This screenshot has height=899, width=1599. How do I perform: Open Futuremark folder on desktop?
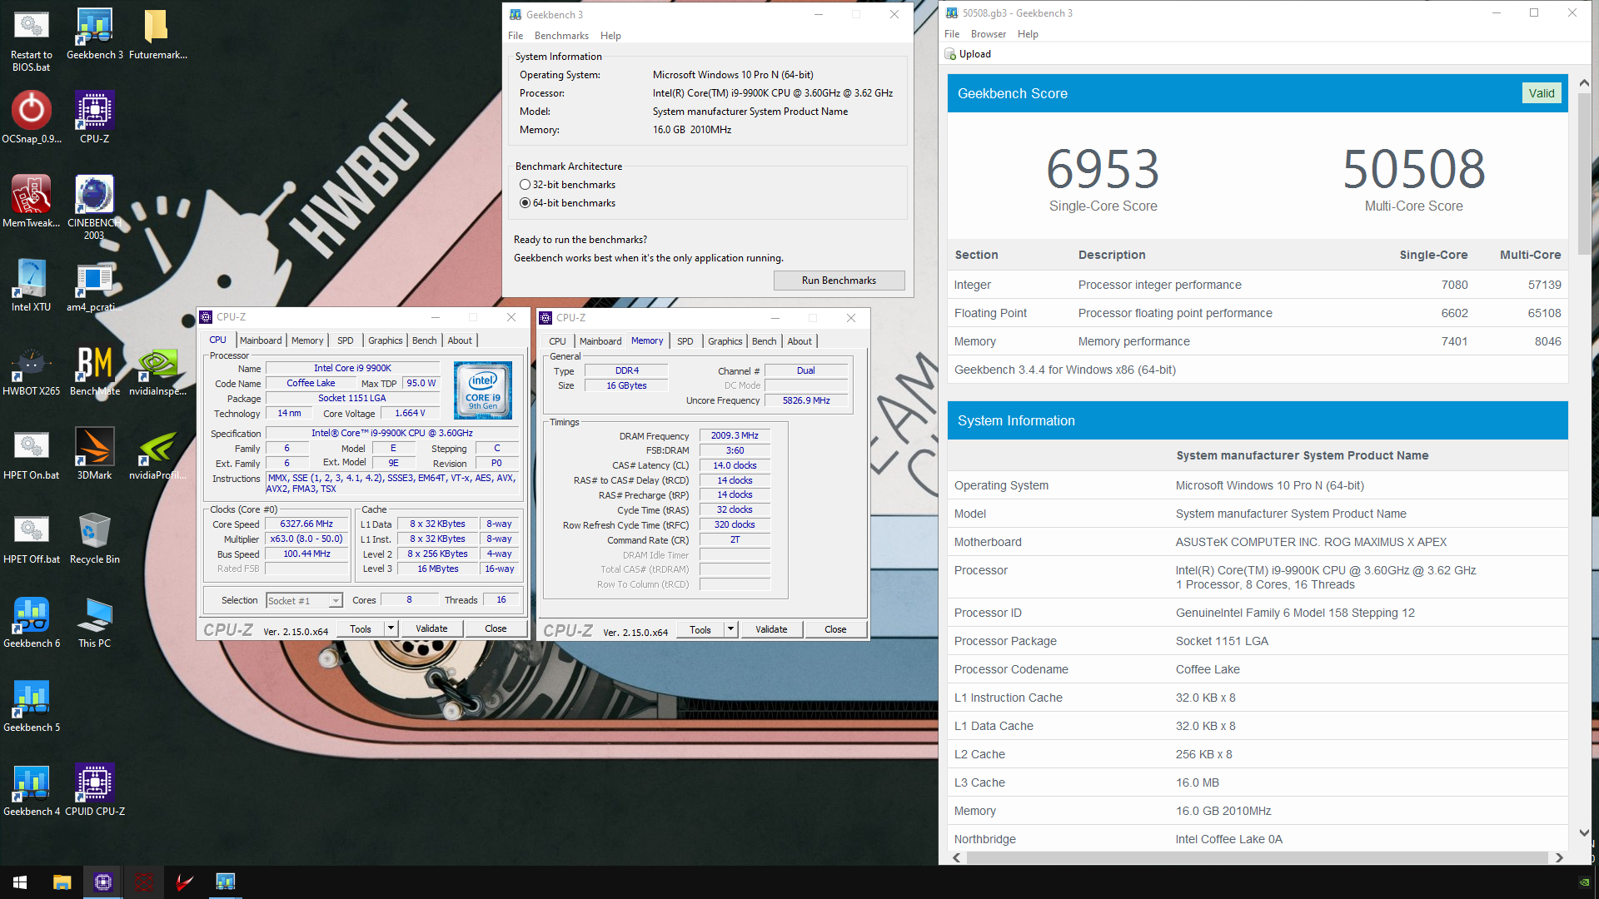click(157, 33)
